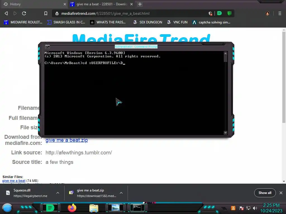Open captcha solving sim... bookmark
The width and height of the screenshot is (286, 214).
point(211,22)
